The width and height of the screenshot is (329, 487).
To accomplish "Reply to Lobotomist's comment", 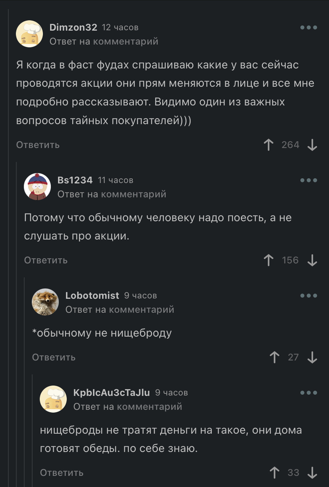I will (54, 357).
